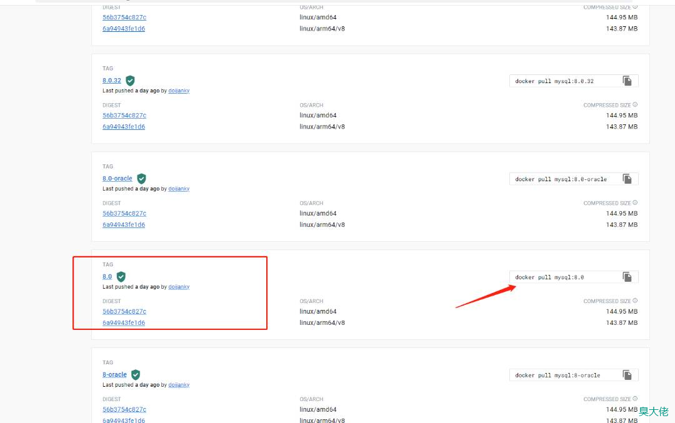The height and width of the screenshot is (423, 675).
Task: Copy the docker pull mysql:8-oracle command
Action: pos(627,376)
